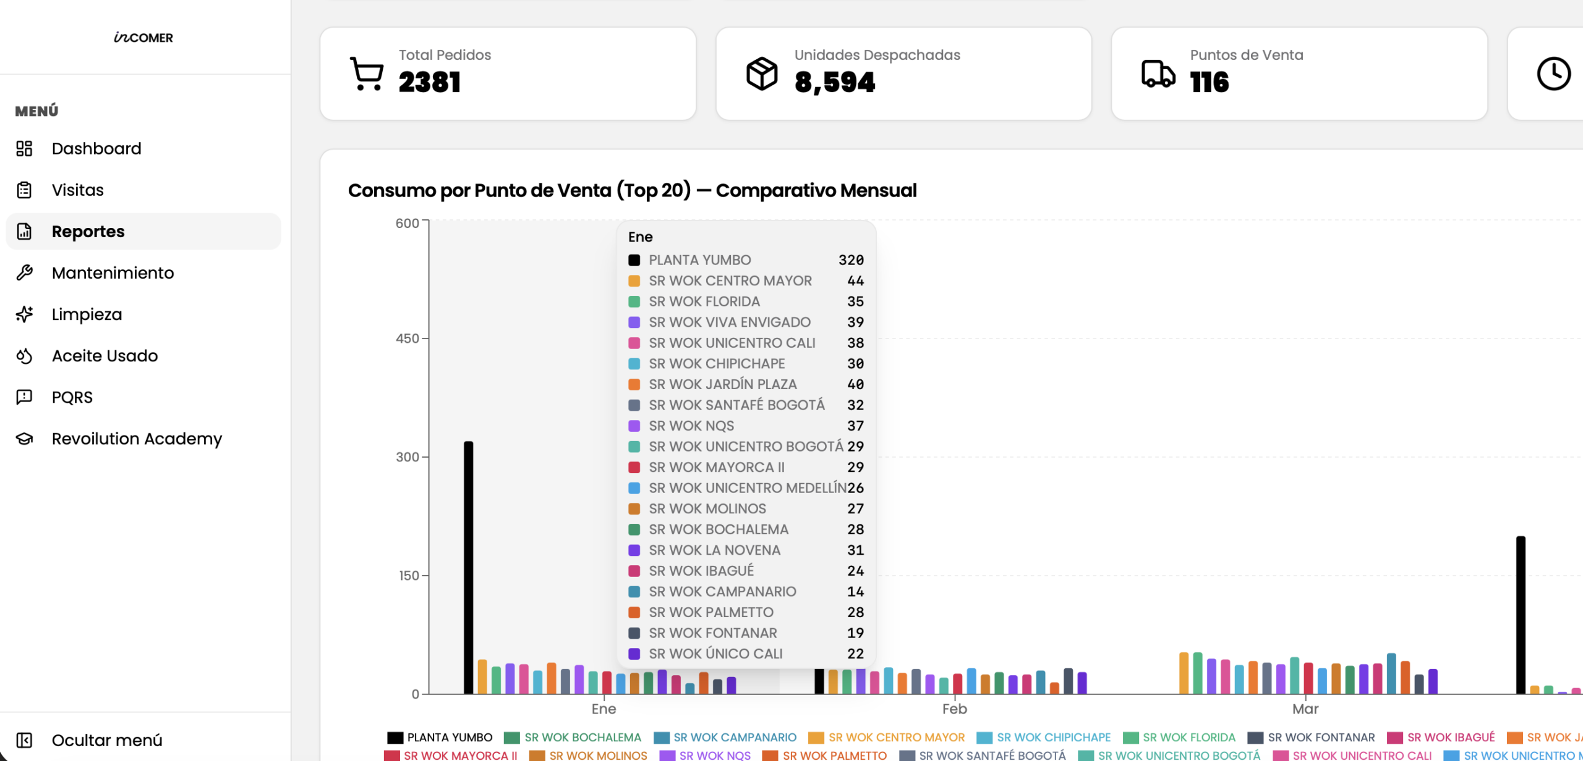The height and width of the screenshot is (761, 1583).
Task: Select the Mantenimiento wrench icon
Action: 24,272
